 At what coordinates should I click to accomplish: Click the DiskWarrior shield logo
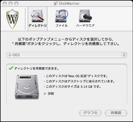coord(12,19)
